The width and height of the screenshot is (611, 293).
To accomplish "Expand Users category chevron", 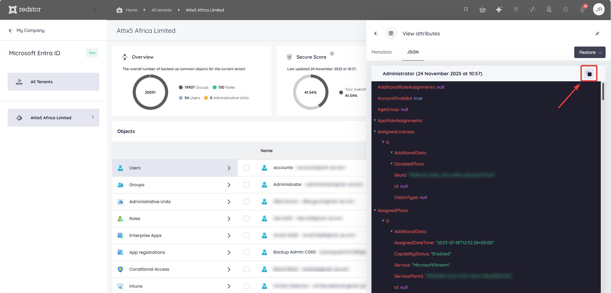I will point(229,168).
